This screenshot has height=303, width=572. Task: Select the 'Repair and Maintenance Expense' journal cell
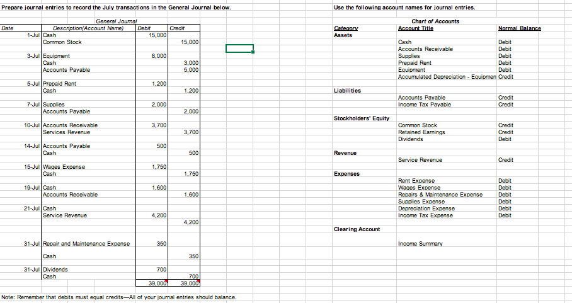tap(86, 244)
